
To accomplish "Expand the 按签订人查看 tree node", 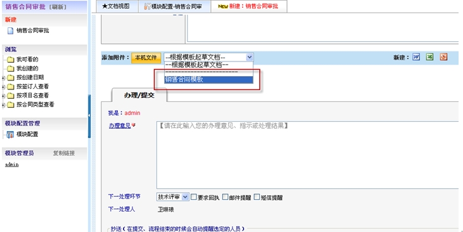I will tap(3, 87).
